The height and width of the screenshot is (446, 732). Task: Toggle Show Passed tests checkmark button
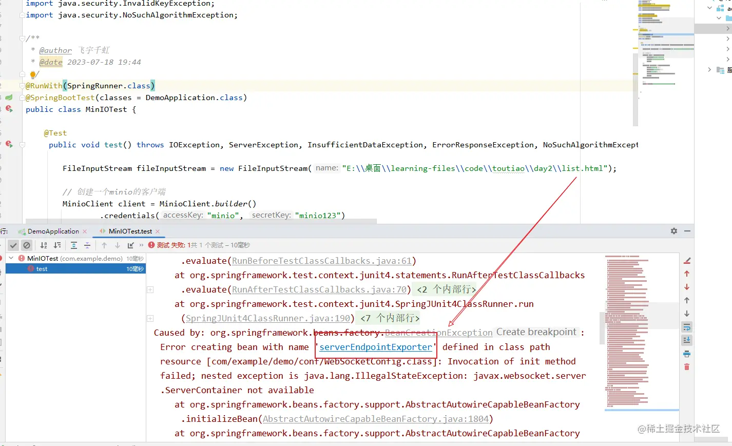click(x=14, y=245)
